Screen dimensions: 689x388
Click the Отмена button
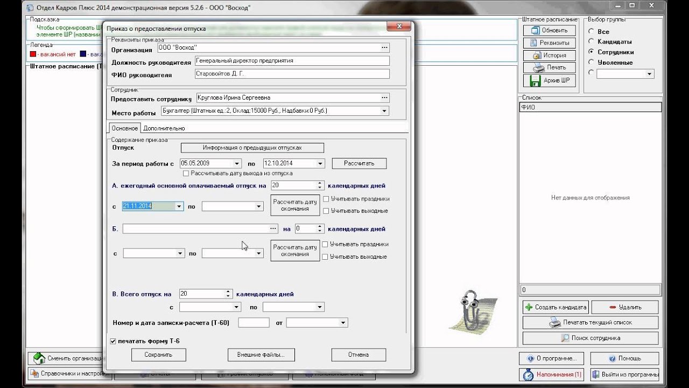358,355
